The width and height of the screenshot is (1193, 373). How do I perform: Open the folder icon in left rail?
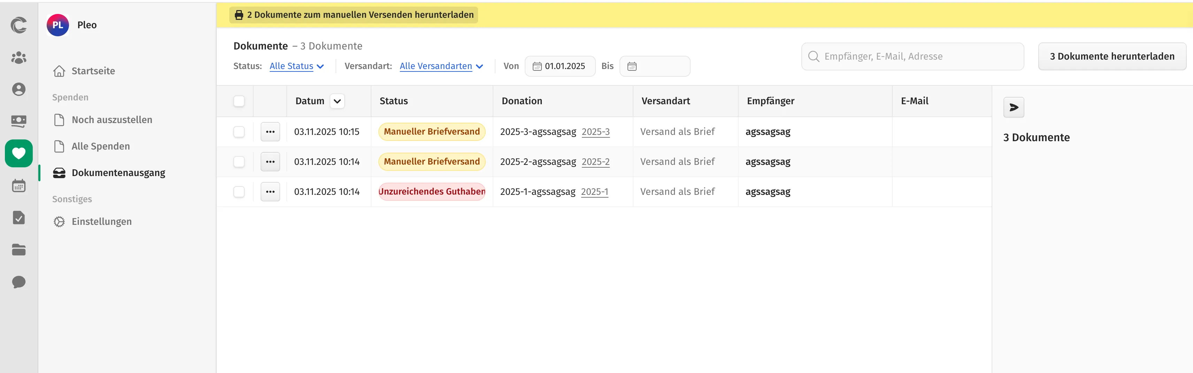[18, 250]
